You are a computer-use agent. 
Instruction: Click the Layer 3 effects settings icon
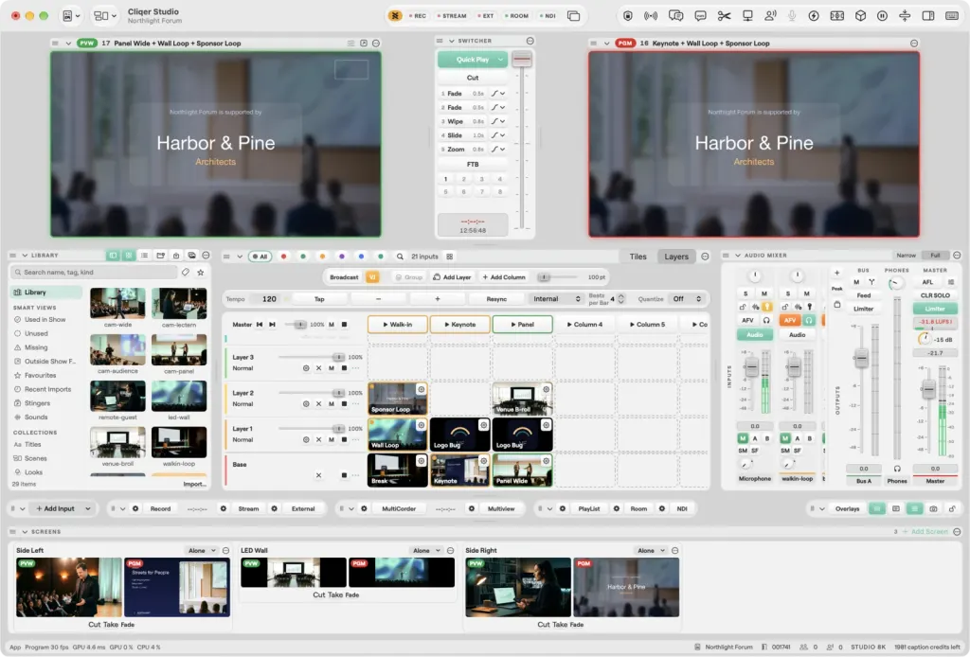point(306,368)
